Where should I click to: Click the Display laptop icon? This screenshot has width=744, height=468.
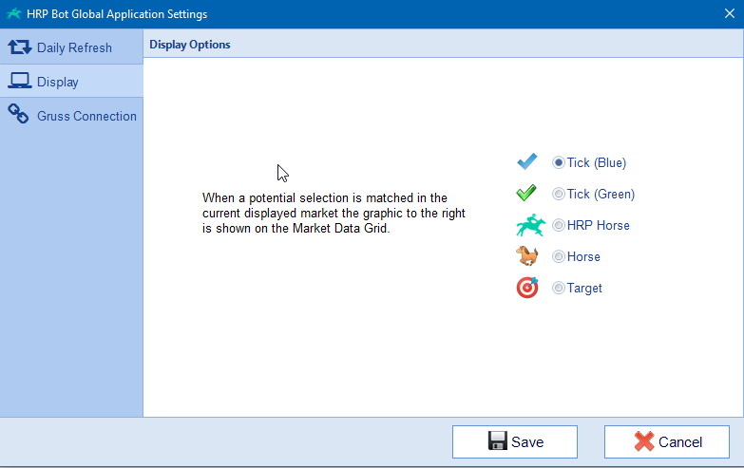(x=19, y=81)
